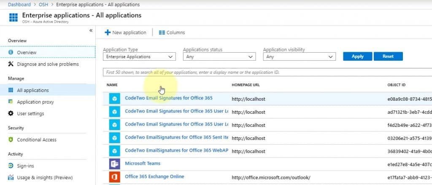Screen dimensions: 432x185
Task: Click icon of CodeTwo EmailSignatures WebAPI app
Action: (x=115, y=151)
